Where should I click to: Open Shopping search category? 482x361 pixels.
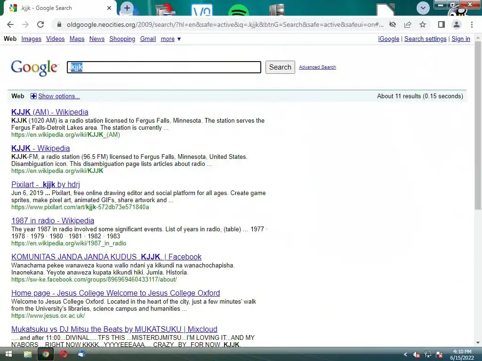tap(122, 39)
